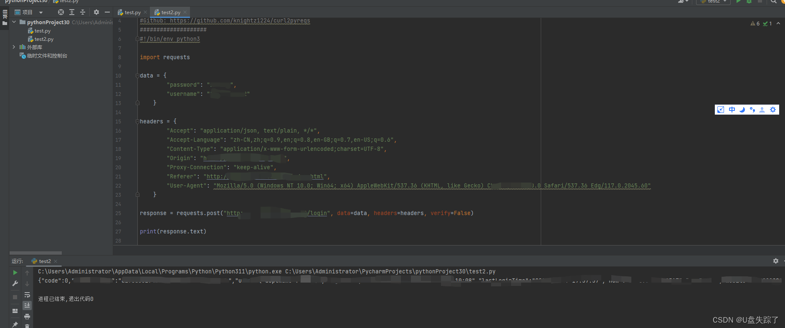The image size is (785, 328).
Task: Click the inspection widget up chevron
Action: coord(778,23)
